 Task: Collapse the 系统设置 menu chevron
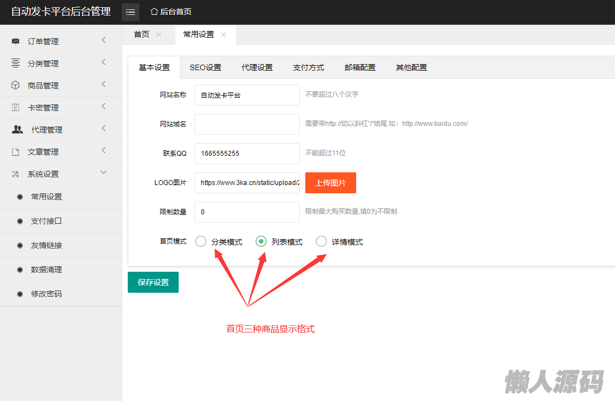[x=103, y=173]
